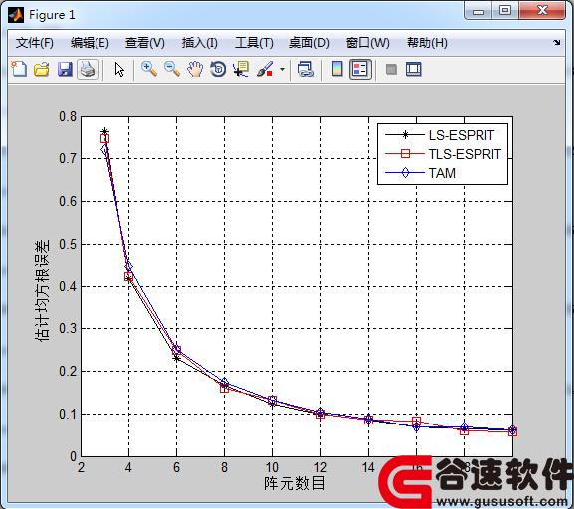The width and height of the screenshot is (574, 509).
Task: Select the Pan hand tool
Action: tap(195, 69)
